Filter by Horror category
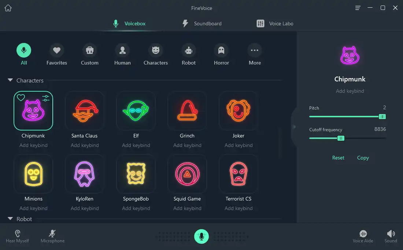Viewport: 403px width, 250px height. (x=221, y=54)
